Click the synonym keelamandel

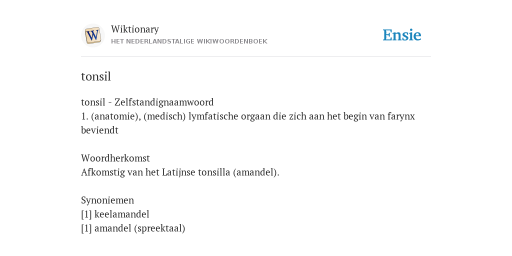(122, 214)
